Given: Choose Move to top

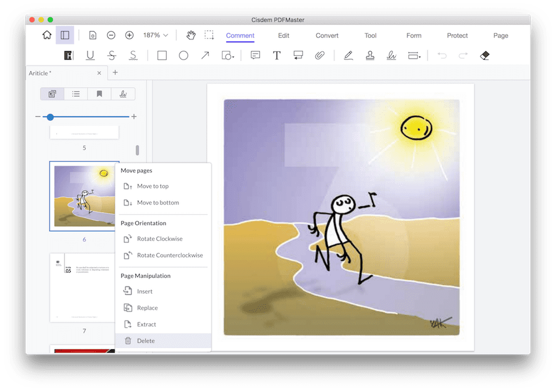Looking at the screenshot, I should click(x=163, y=186).
